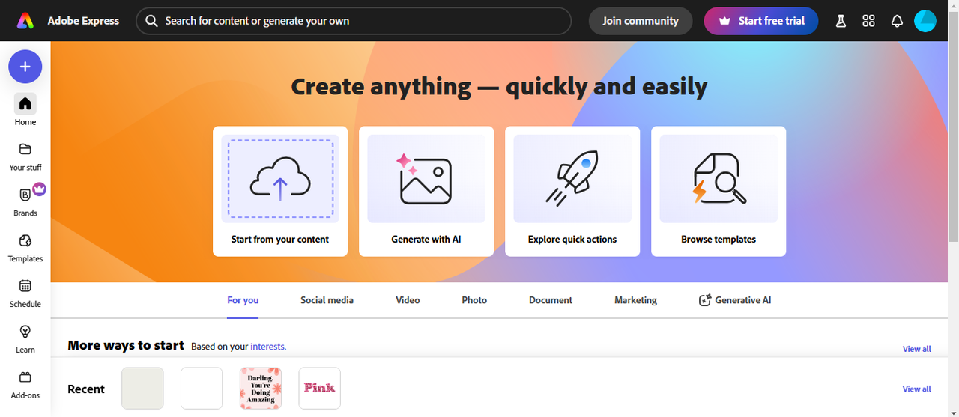This screenshot has height=417, width=959.
Task: Click the Generative AI tab sparkle icon
Action: [705, 300]
